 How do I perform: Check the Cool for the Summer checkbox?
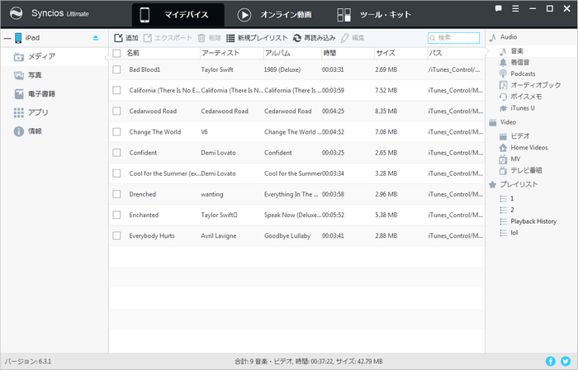pos(116,173)
